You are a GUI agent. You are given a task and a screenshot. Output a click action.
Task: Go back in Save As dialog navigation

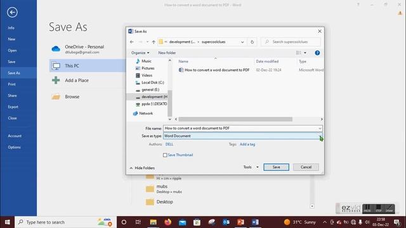[132, 42]
